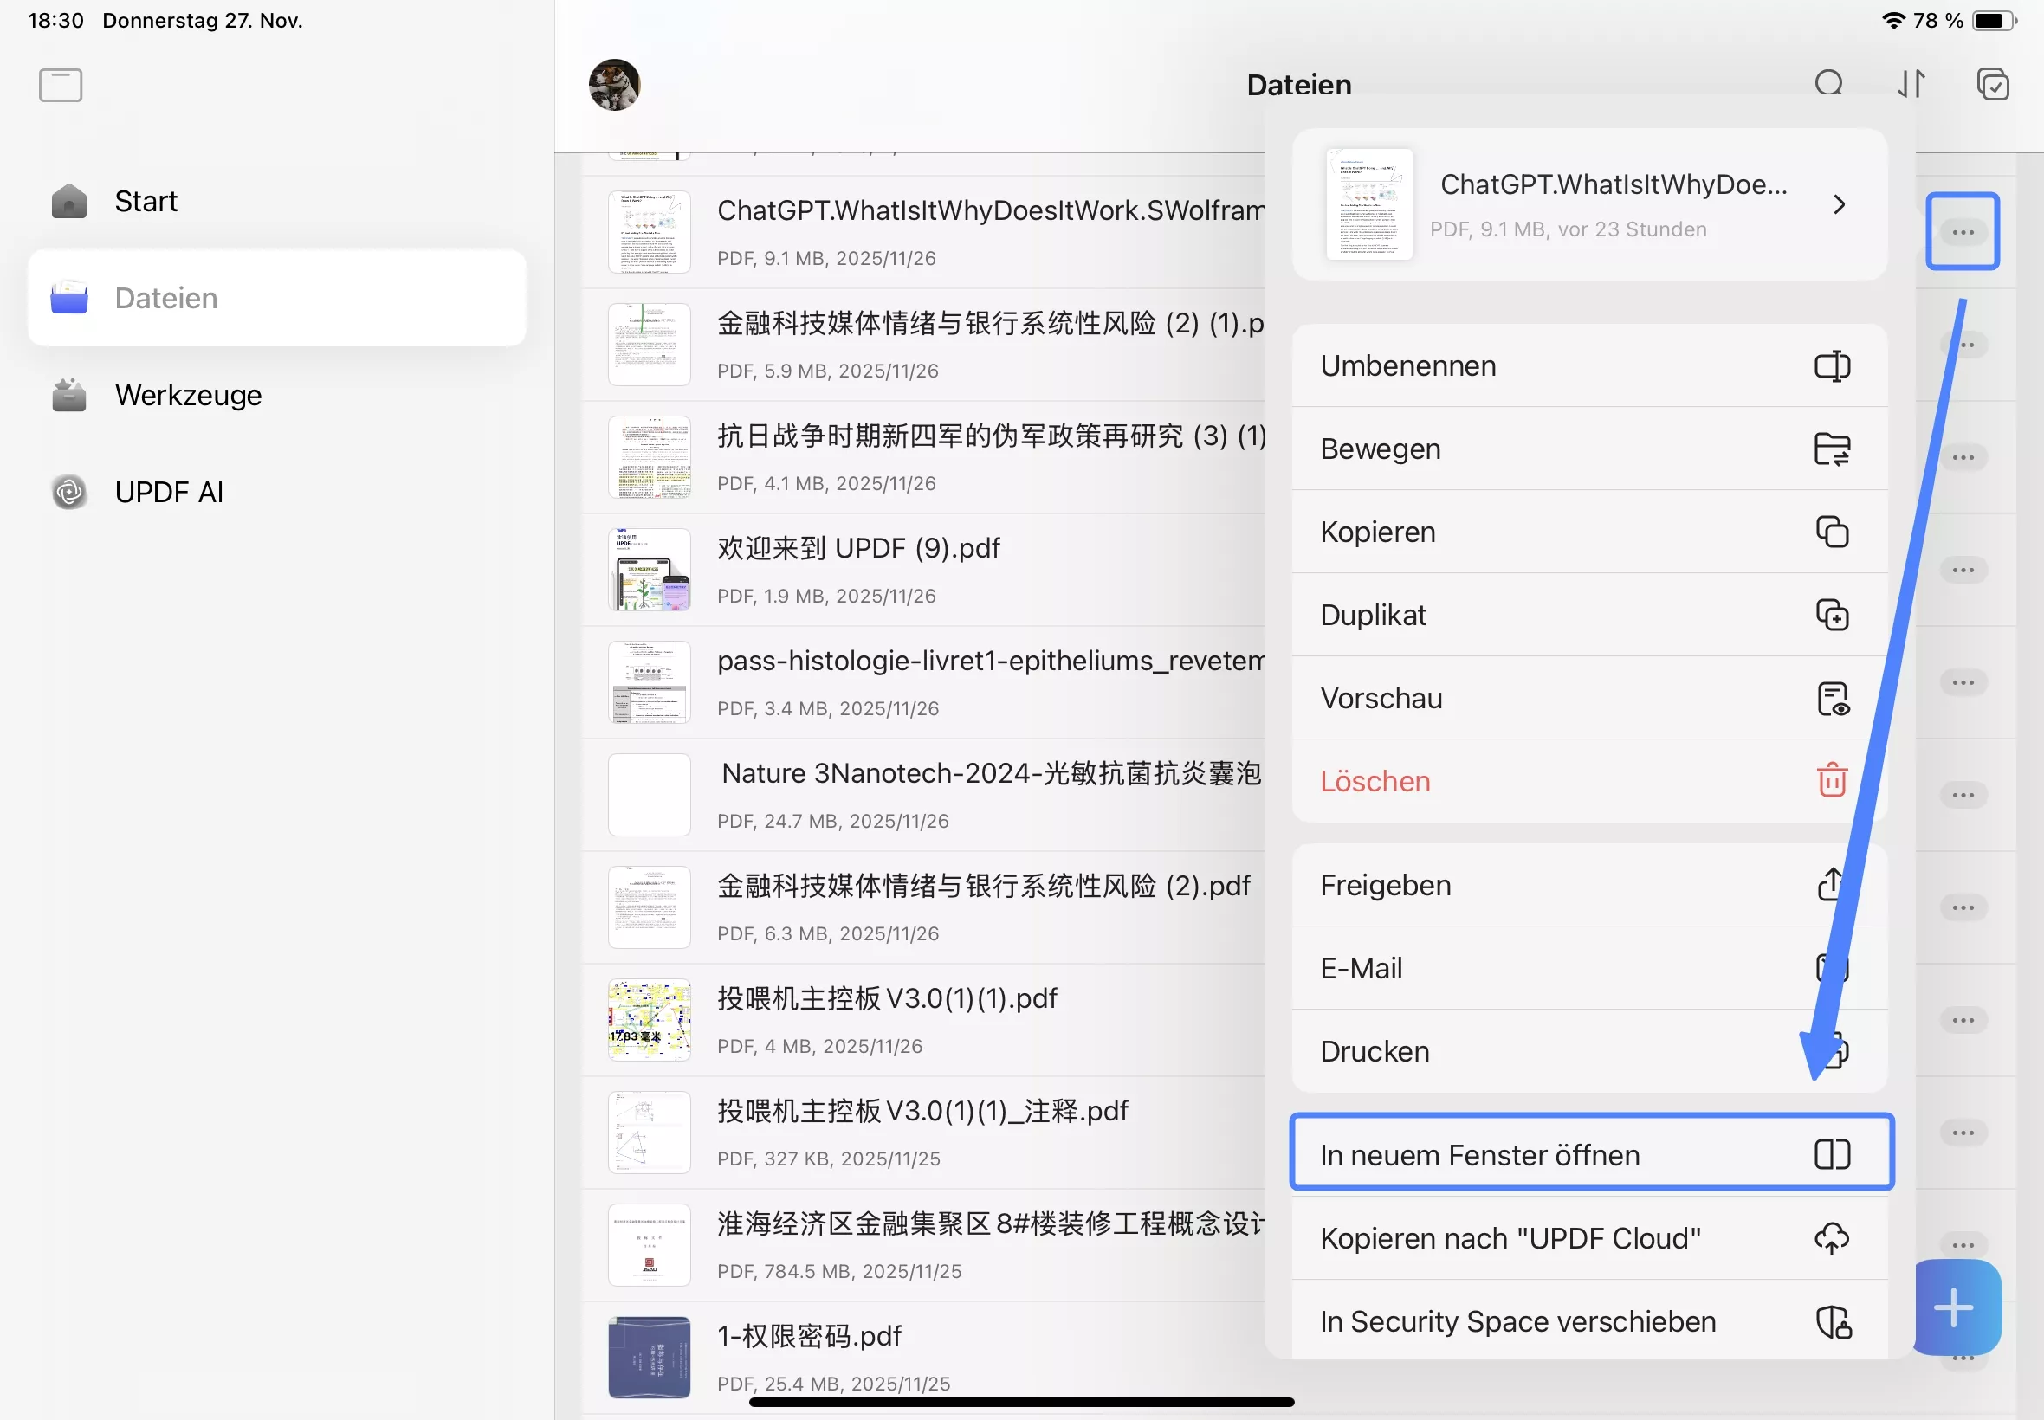Open more options for 欢迎来到 UPDF (9).pdf
This screenshot has height=1420, width=2044.
point(1963,571)
